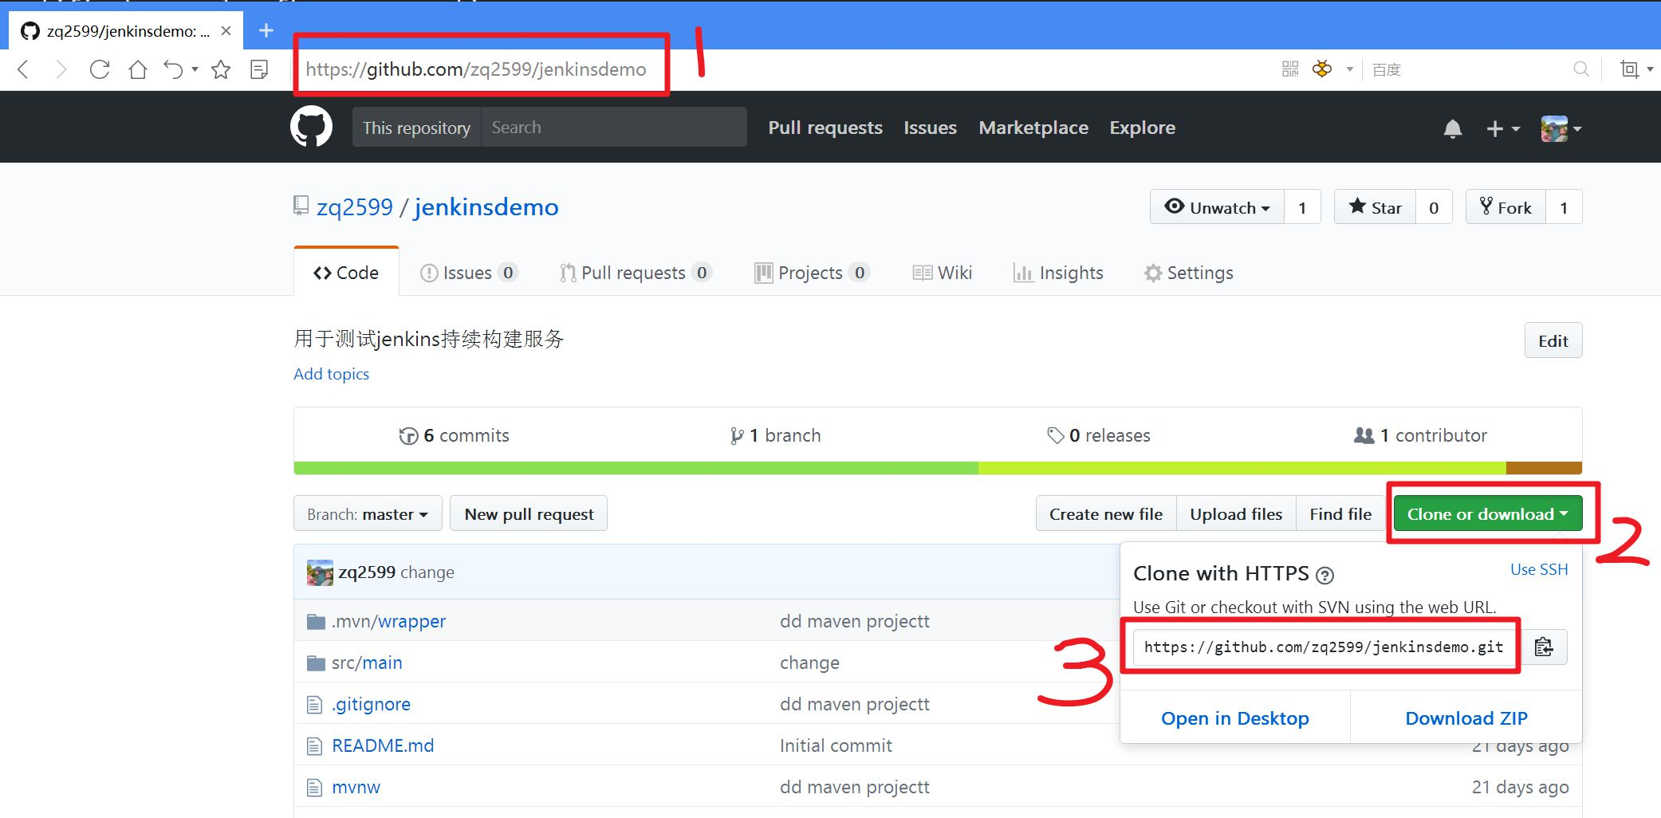Screen dimensions: 1661x818
Task: Click the bee extension icon
Action: point(1322,69)
